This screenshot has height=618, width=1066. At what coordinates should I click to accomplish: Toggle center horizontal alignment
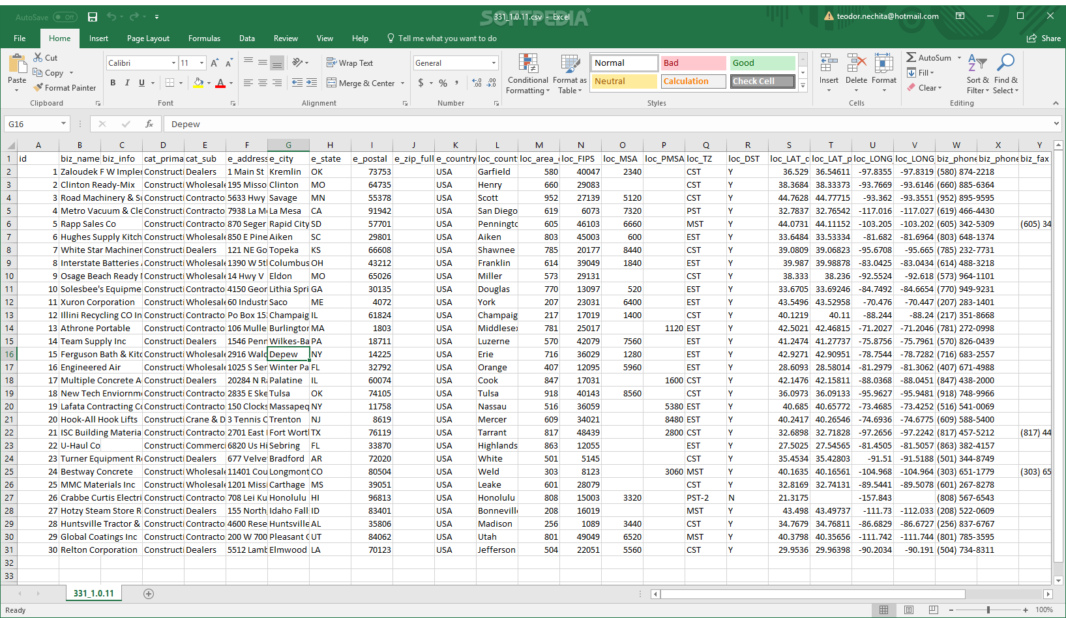coord(262,83)
